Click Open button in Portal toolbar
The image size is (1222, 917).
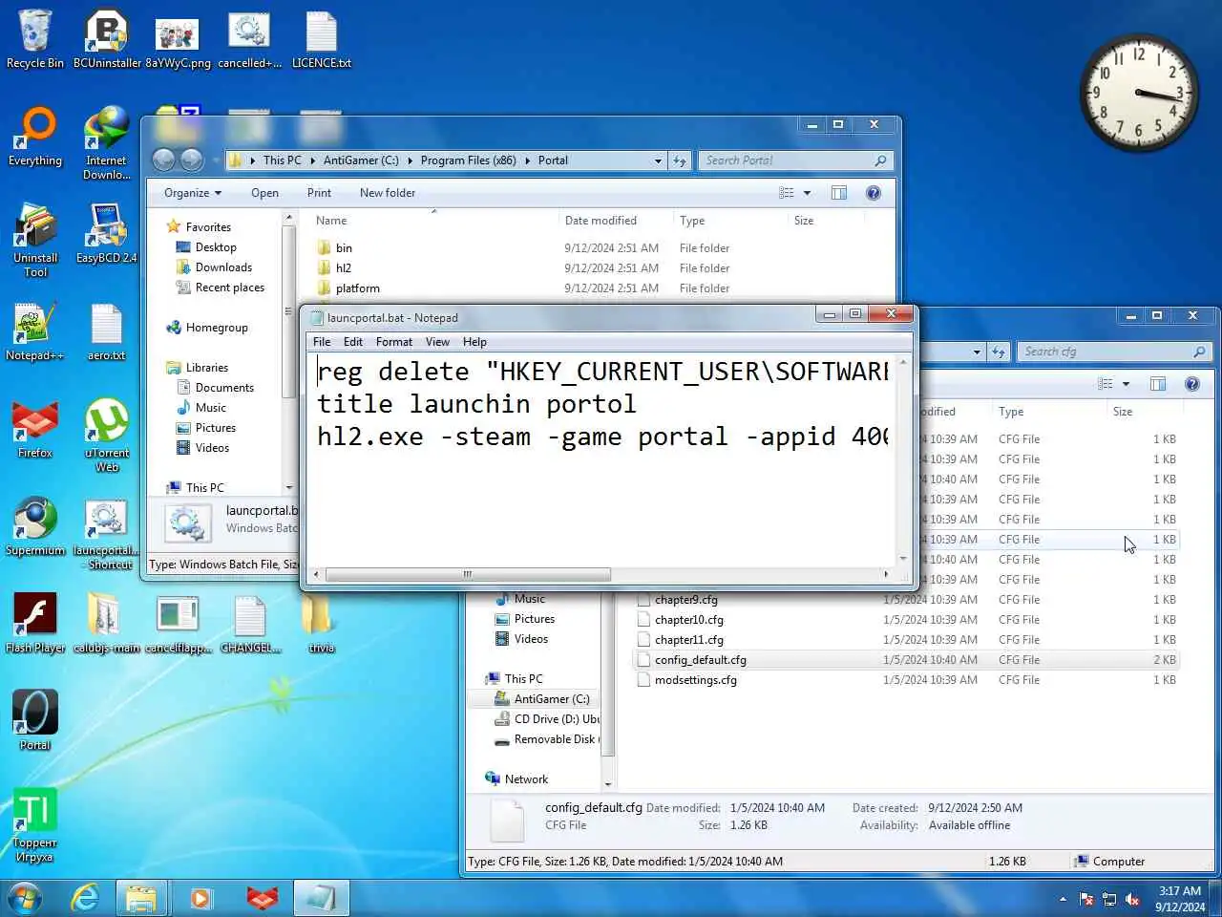[264, 193]
